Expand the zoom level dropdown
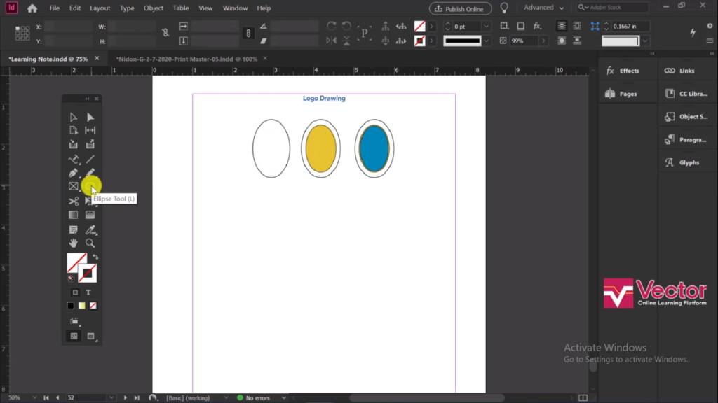 tap(34, 398)
